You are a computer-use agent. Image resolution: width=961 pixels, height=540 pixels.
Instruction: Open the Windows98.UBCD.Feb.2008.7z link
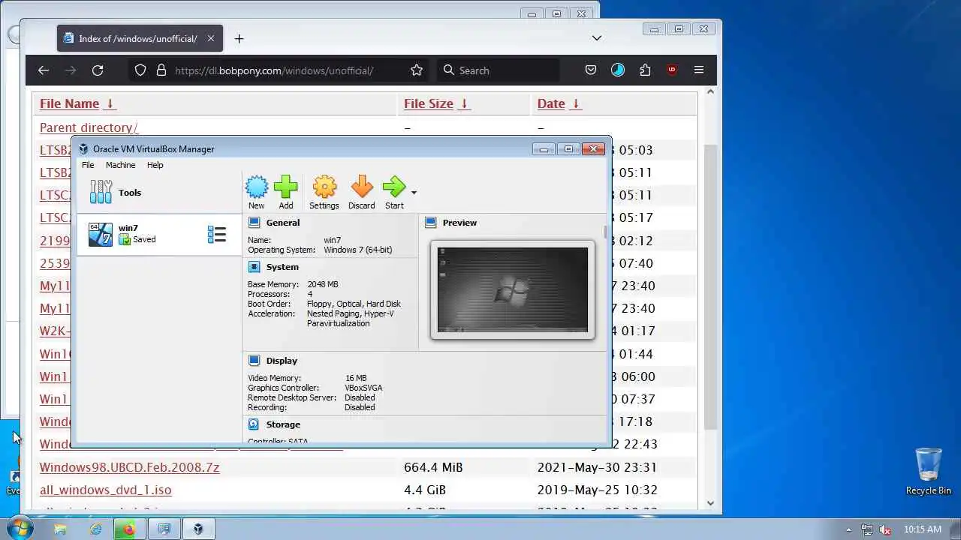[x=129, y=467]
